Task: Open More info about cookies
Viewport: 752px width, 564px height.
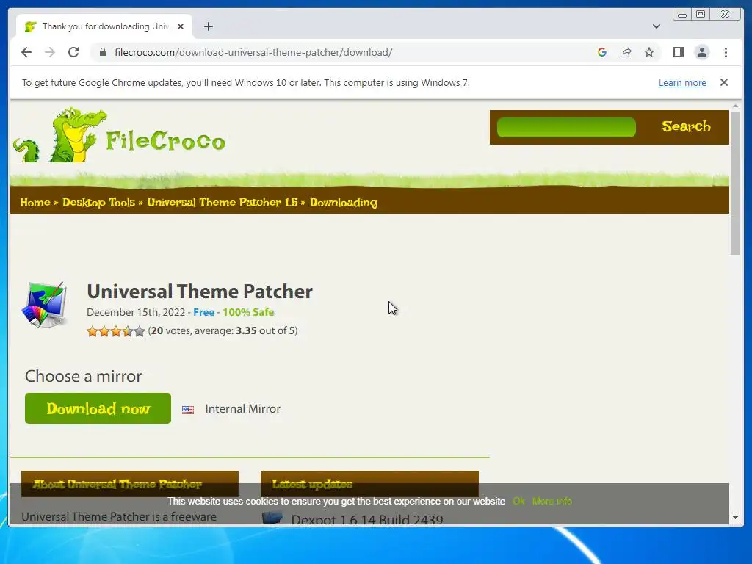Action: point(552,501)
